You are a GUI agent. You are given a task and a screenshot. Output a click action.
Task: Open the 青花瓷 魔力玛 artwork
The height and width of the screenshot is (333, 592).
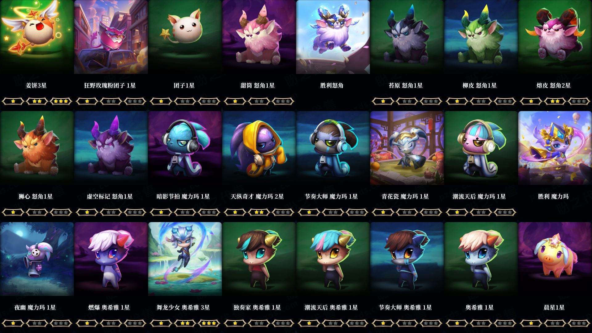407,148
